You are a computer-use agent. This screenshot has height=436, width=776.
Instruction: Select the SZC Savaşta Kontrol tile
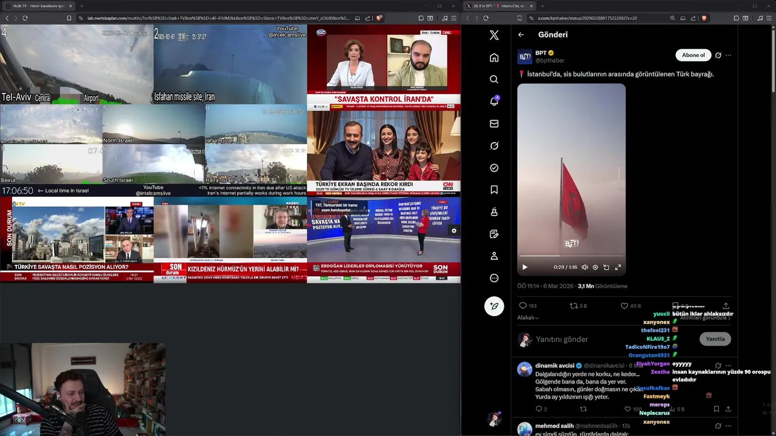(x=384, y=67)
